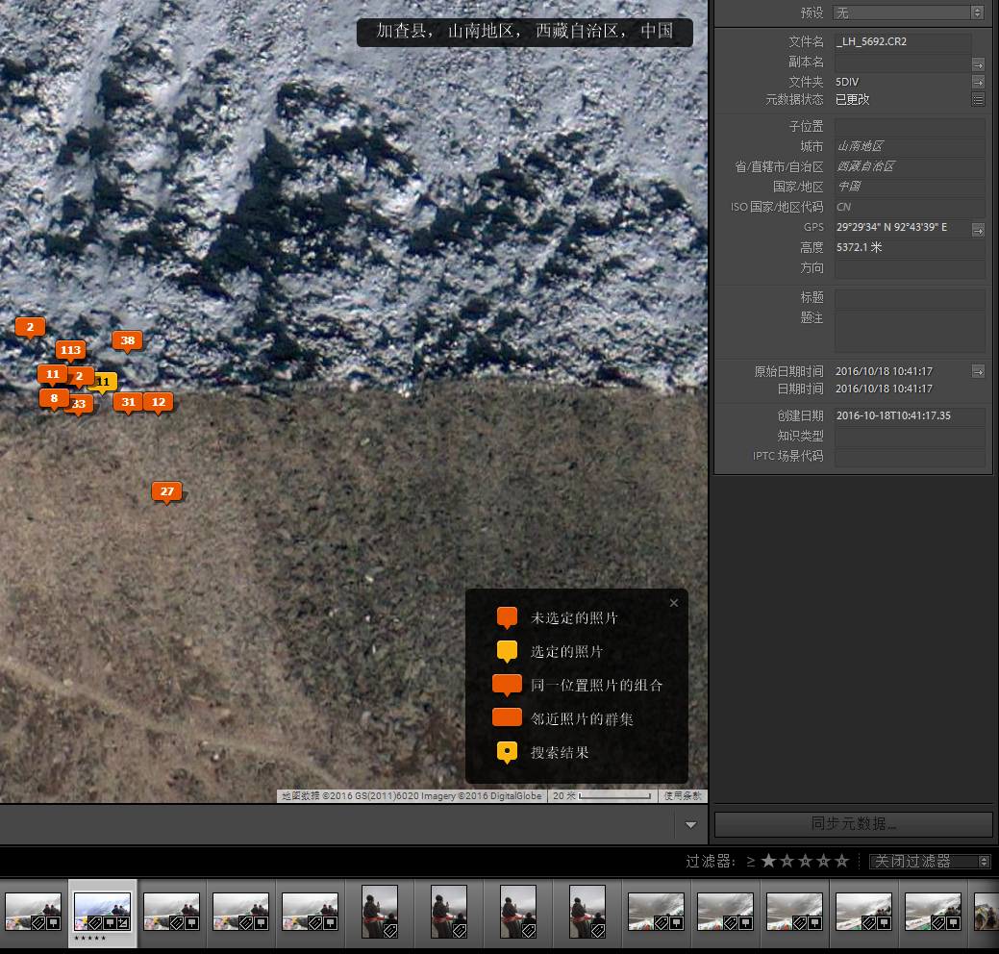Set filter rating to five stars
Screen dimensions: 999x954
pos(842,862)
